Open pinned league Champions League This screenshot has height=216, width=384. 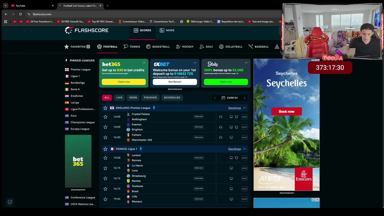coord(80,122)
